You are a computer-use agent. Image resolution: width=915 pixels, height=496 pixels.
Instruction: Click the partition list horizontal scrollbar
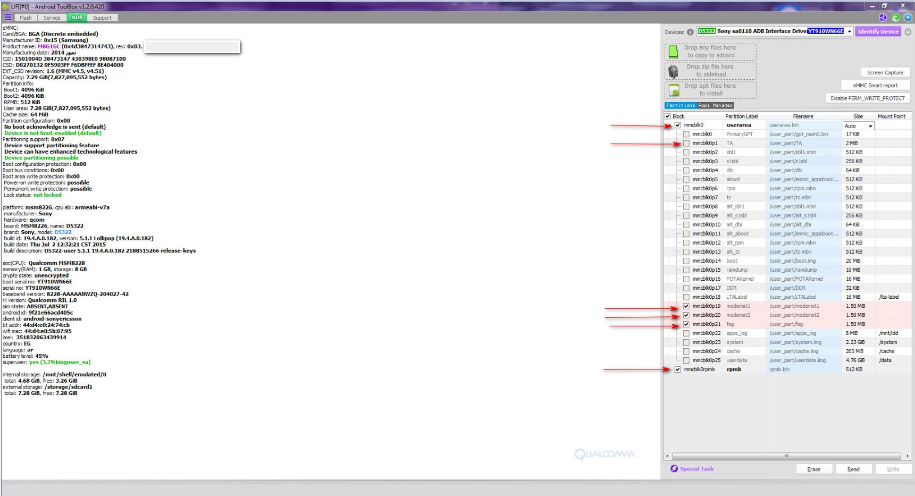point(787,456)
